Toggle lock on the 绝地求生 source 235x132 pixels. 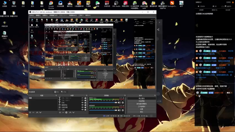pyautogui.click(x=85, y=105)
